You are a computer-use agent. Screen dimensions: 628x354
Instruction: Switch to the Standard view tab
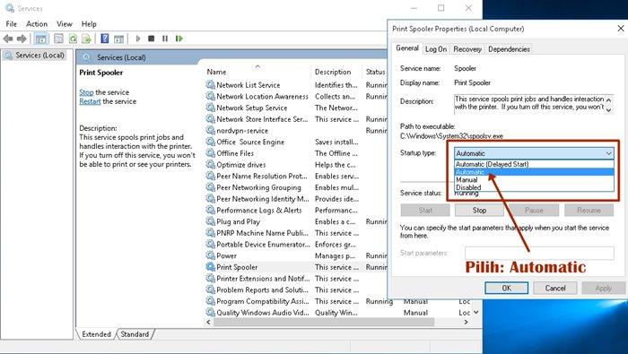pos(135,334)
